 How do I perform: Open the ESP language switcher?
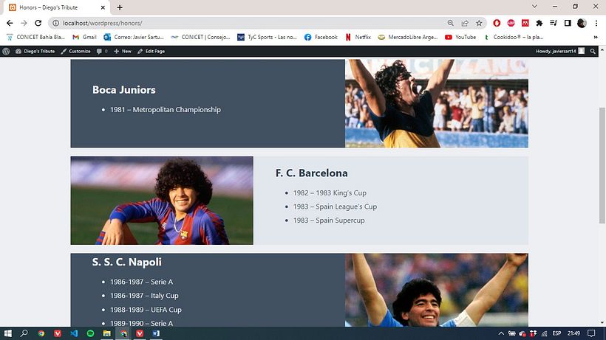click(557, 333)
